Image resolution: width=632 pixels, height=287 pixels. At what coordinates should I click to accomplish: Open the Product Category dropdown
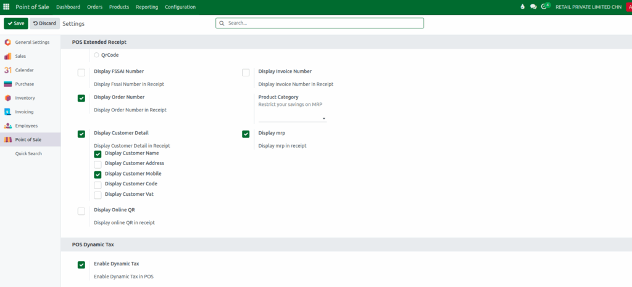[x=292, y=119]
